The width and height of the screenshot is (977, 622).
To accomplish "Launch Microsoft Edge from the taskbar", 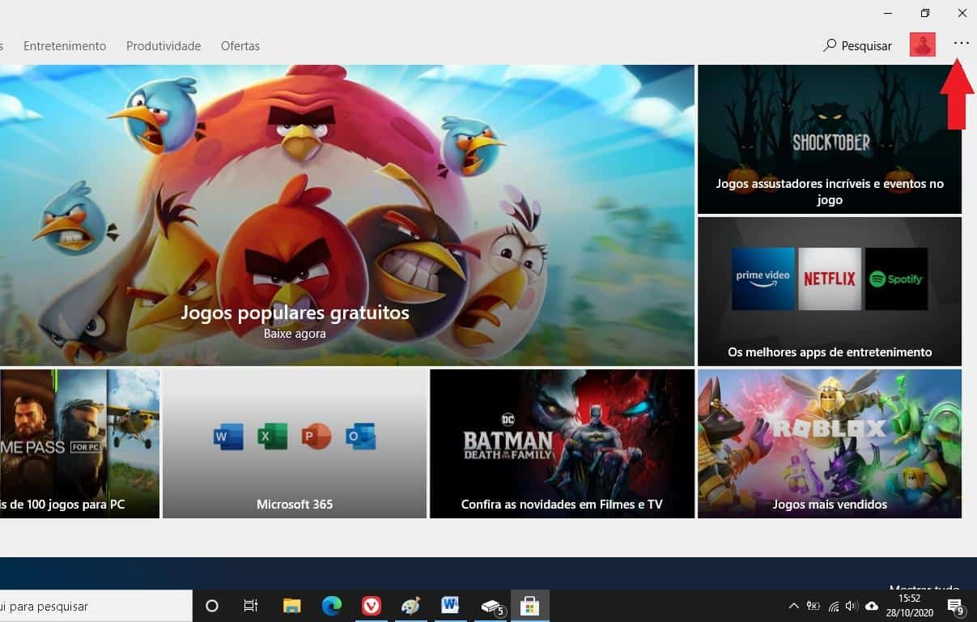I will 332,606.
